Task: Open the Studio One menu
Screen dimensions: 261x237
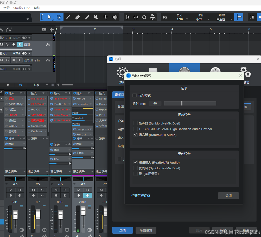Action: pos(22,8)
